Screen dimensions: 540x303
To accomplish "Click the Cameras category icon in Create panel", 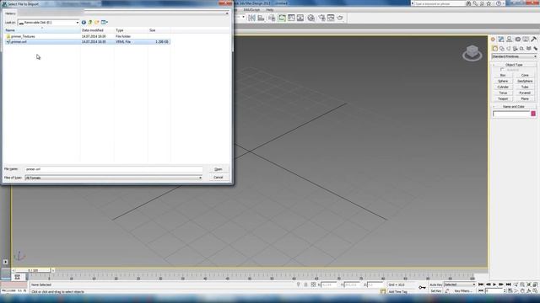I will pyautogui.click(x=516, y=49).
